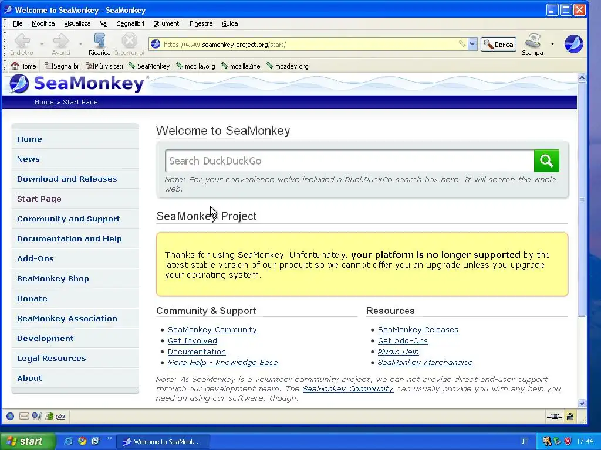Click the site identity icon in address bar
The width and height of the screenshot is (601, 450).
[x=156, y=44]
